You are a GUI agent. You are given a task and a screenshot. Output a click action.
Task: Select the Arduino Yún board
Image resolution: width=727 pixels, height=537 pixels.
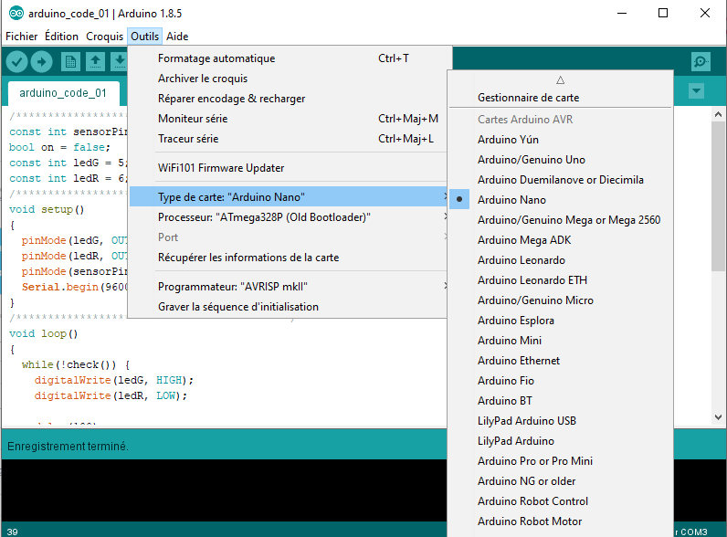coord(560,140)
